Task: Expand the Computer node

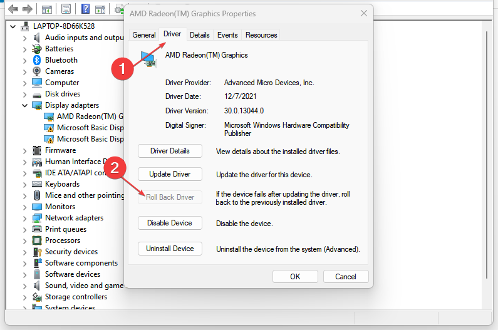Action: tap(25, 83)
